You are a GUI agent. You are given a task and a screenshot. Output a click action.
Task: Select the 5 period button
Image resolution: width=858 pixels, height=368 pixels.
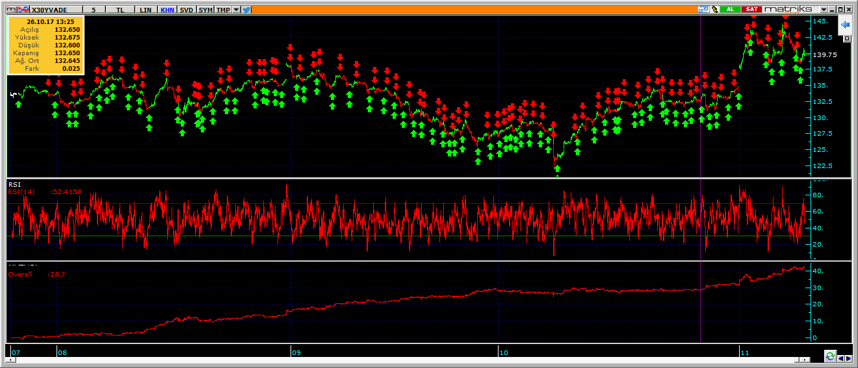94,10
